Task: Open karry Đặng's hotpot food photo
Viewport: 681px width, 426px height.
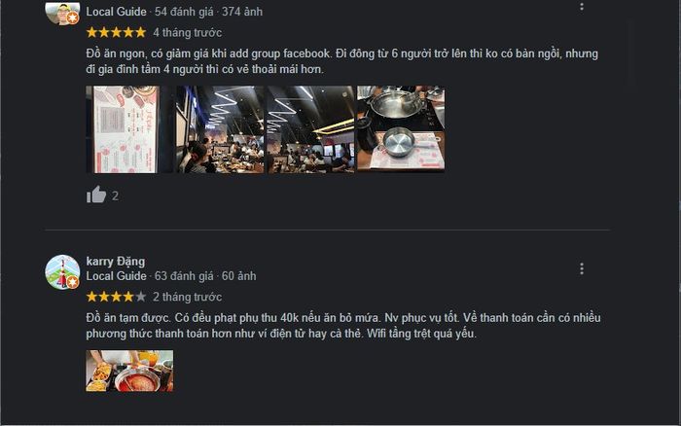Action: click(129, 371)
